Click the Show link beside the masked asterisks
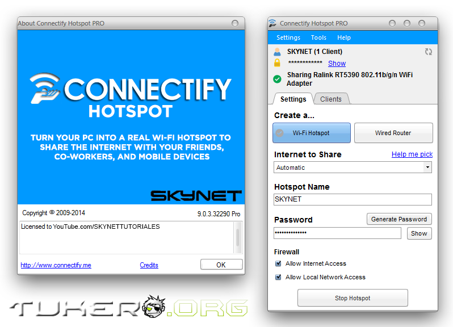Screen dimensions: 453x327 [337, 63]
